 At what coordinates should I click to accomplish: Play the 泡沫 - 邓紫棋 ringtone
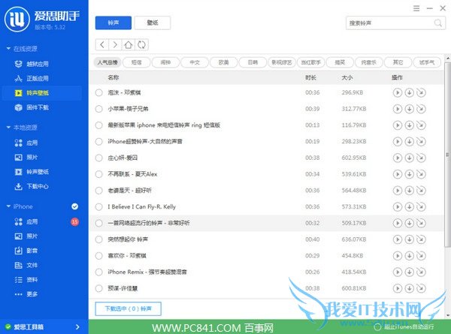click(397, 92)
